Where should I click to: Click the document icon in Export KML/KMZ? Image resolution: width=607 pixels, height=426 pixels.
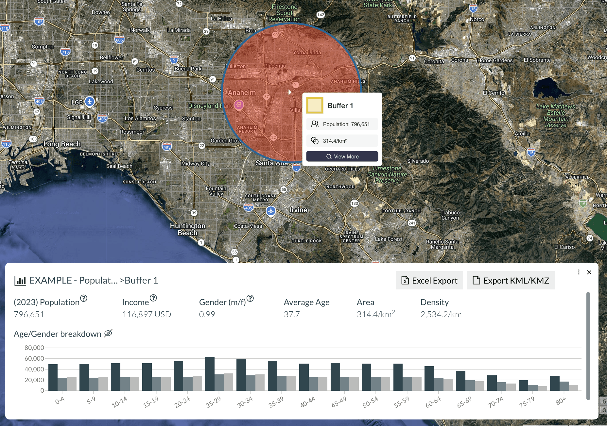click(477, 280)
